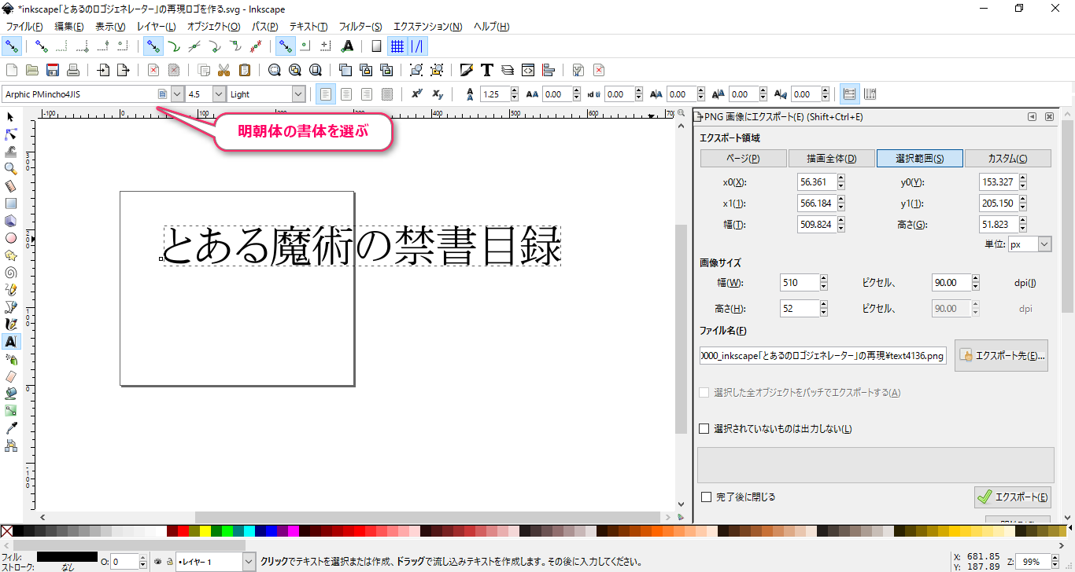The image size is (1075, 572).
Task: Open the zoom percentage stepper
Action: [x=1057, y=562]
